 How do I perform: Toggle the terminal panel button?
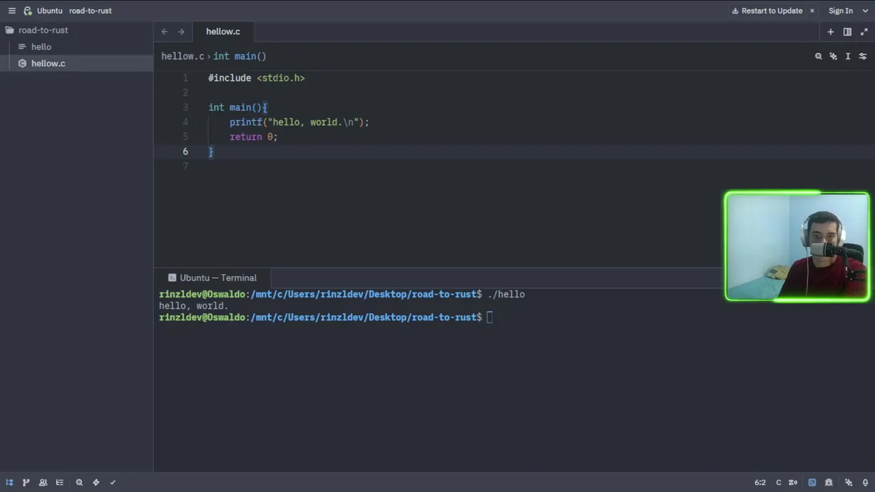812,482
